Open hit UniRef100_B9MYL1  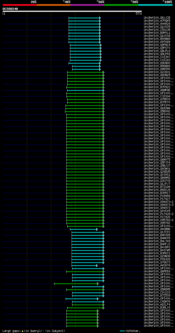[x=157, y=33]
